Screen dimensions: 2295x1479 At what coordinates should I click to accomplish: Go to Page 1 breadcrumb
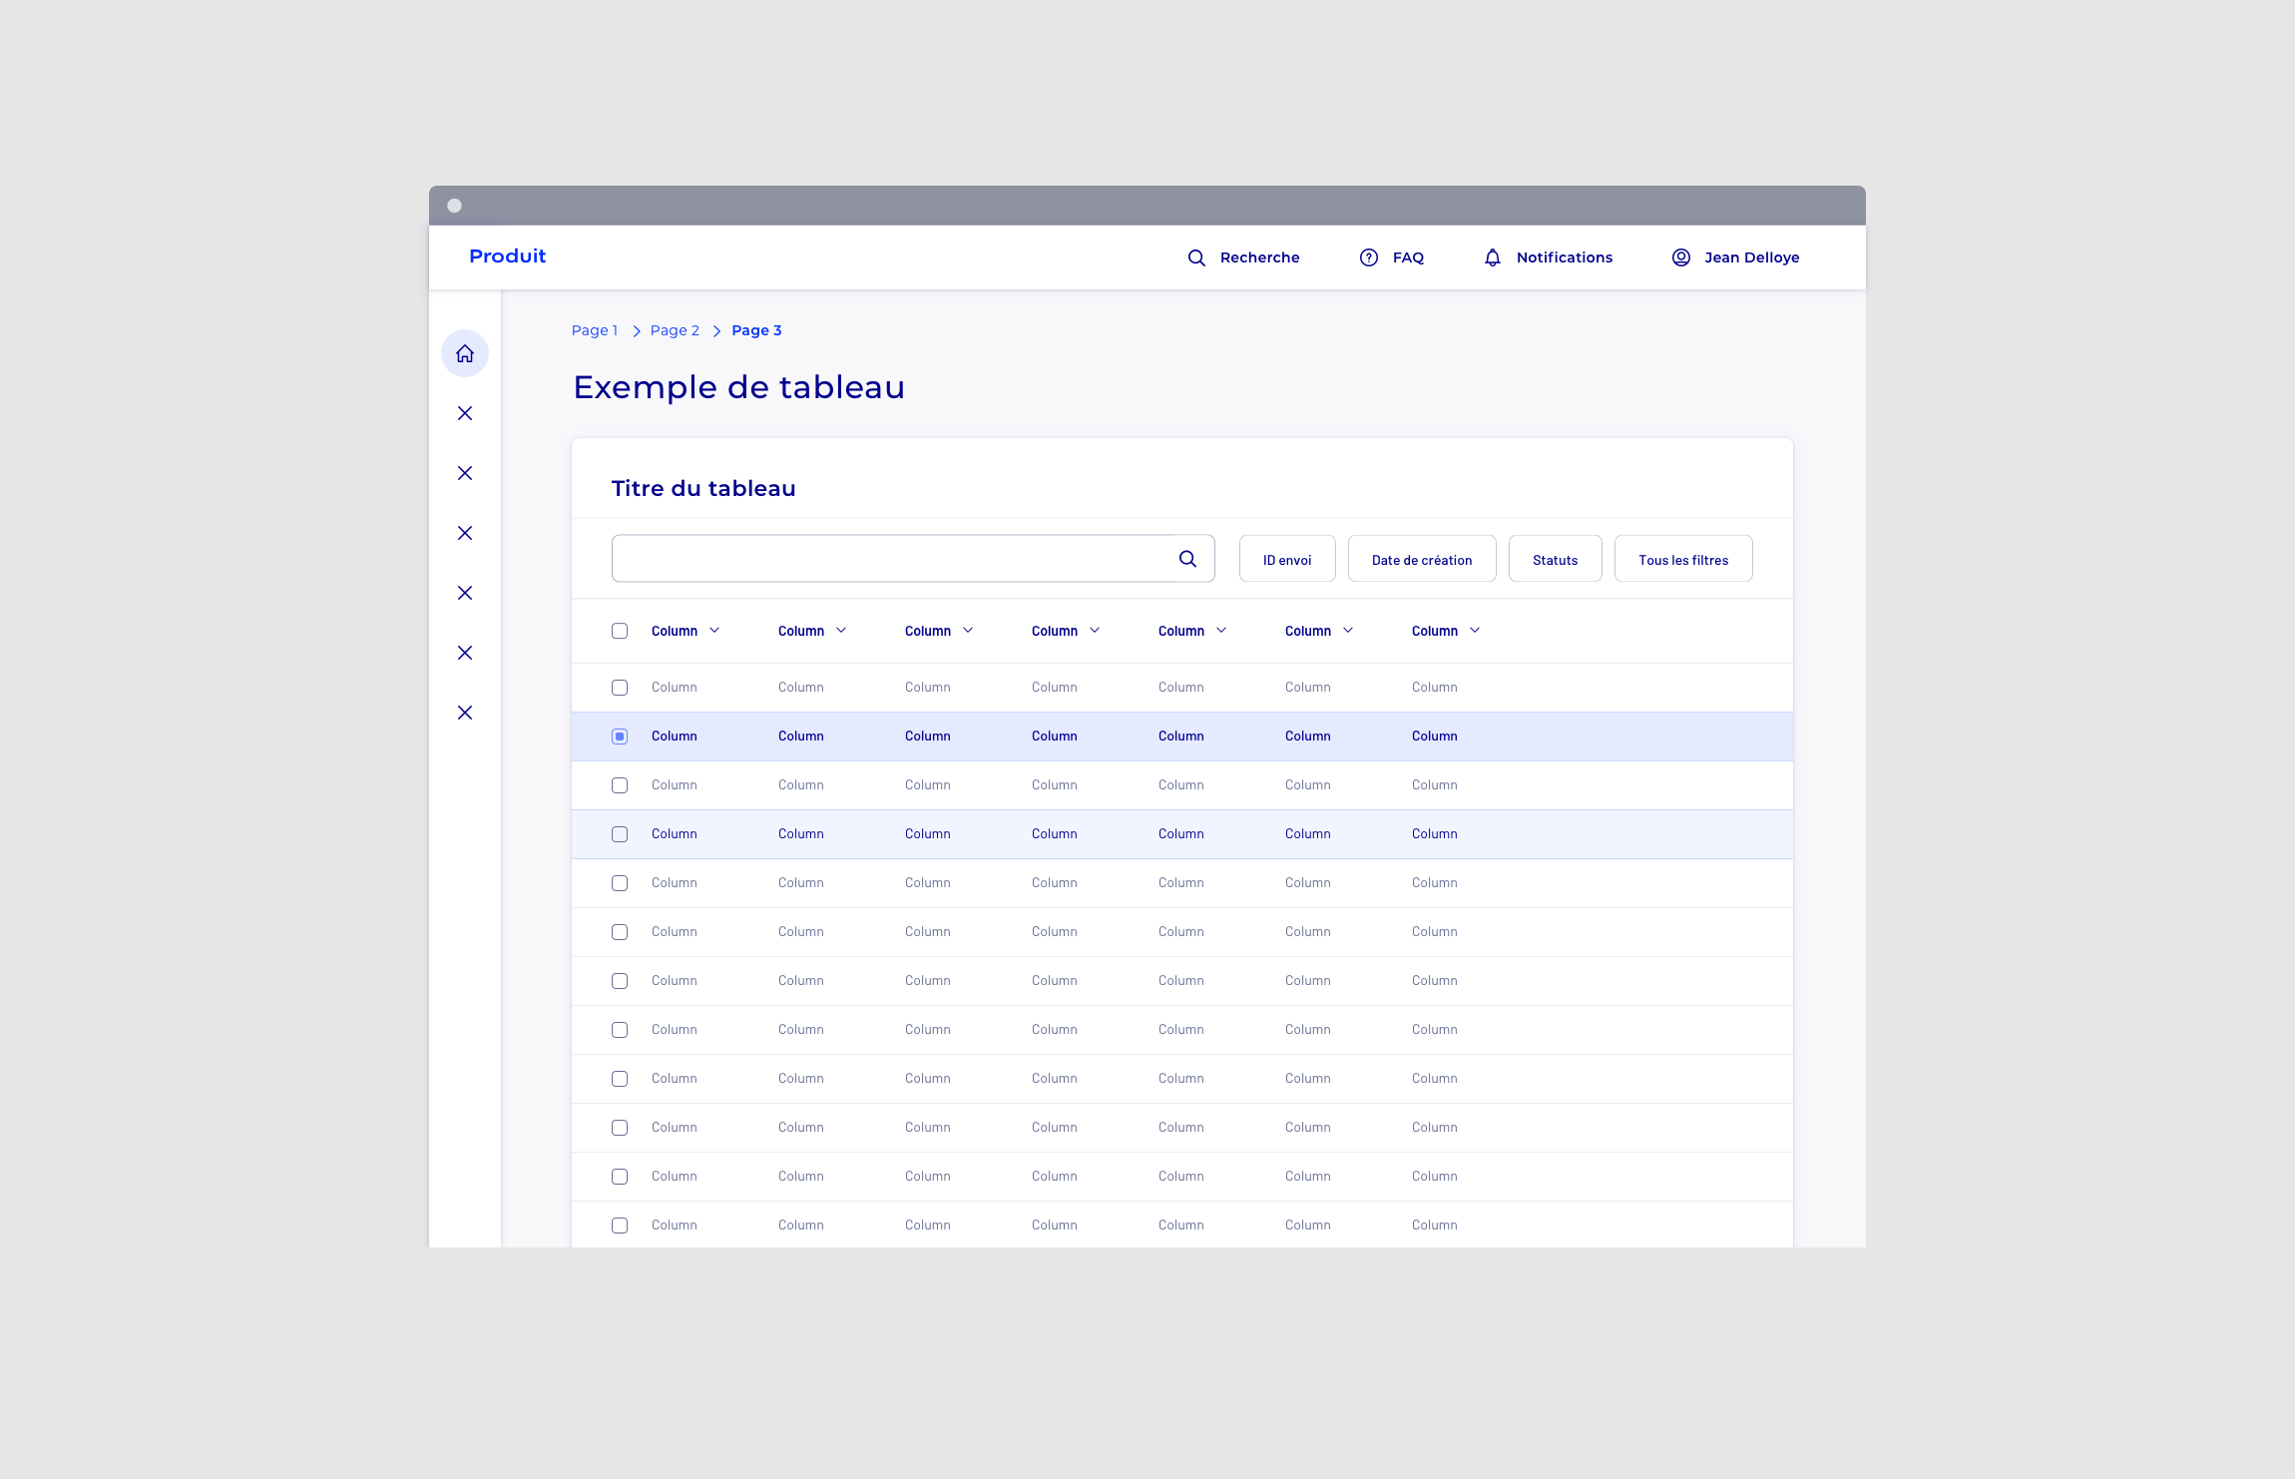coord(595,330)
